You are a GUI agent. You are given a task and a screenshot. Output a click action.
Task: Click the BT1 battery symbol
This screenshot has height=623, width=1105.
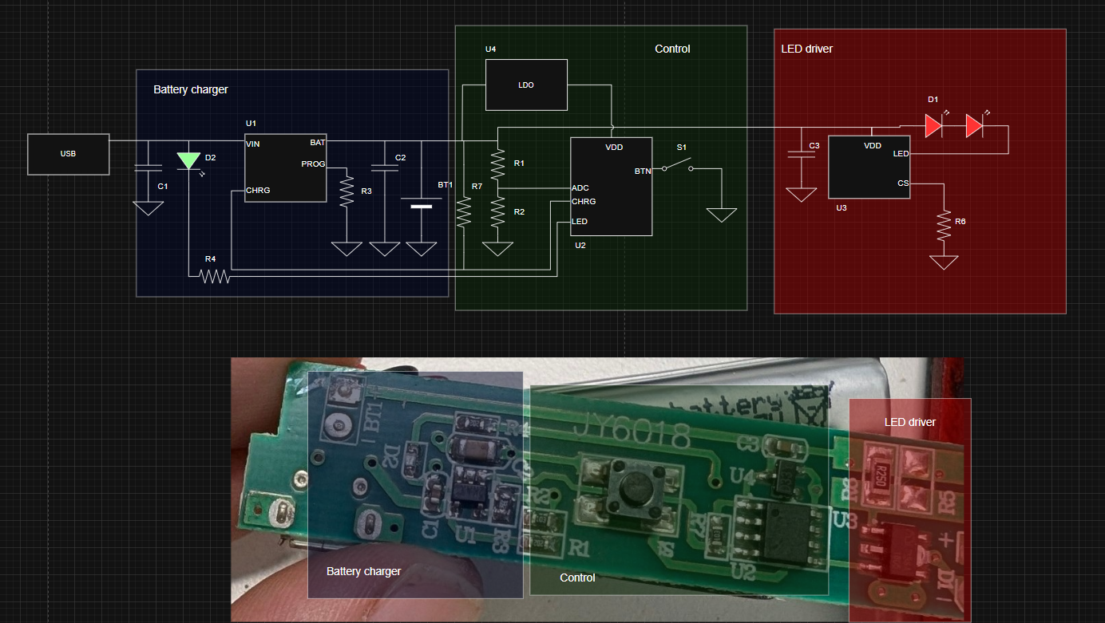click(421, 206)
